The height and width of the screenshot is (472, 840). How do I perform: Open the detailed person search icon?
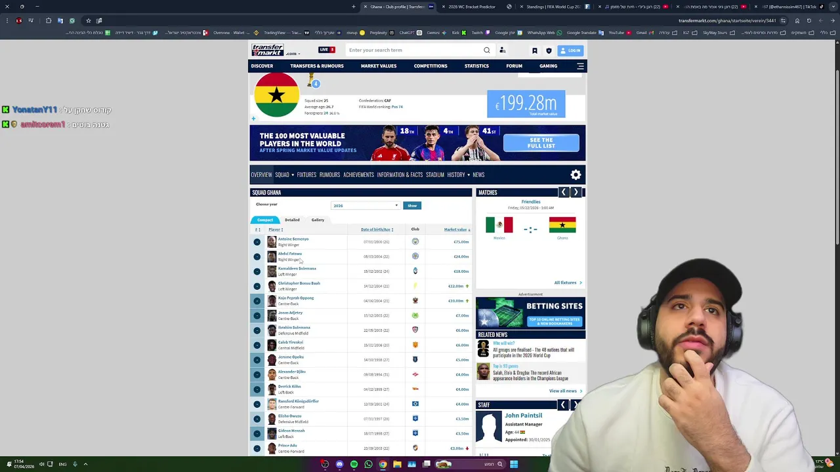pyautogui.click(x=502, y=50)
